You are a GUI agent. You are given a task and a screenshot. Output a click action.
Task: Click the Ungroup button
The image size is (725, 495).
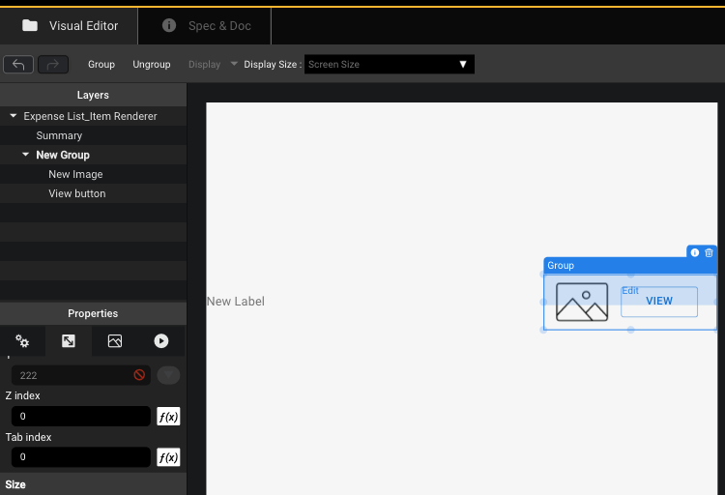tap(151, 65)
